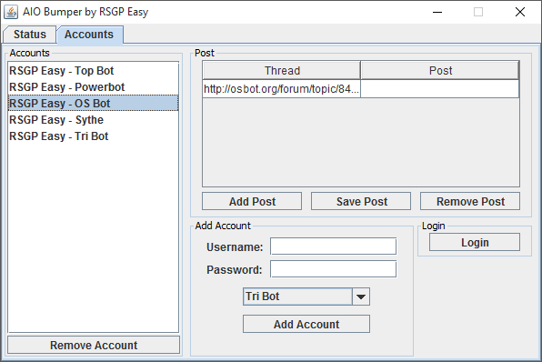542x362 pixels.
Task: Focus the Password input field
Action: coord(333,269)
